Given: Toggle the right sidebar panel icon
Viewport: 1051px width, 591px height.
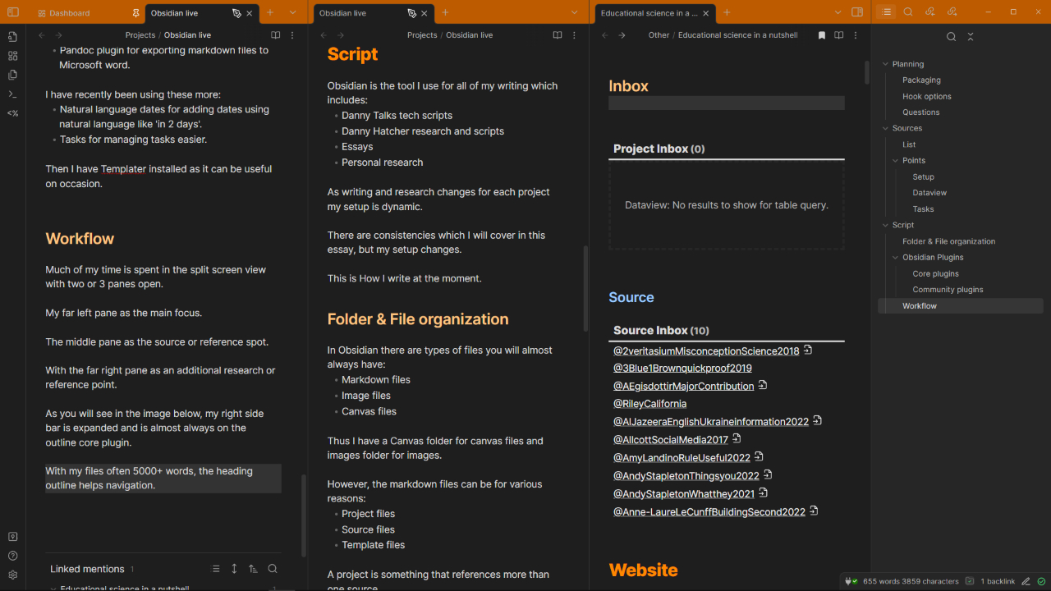Looking at the screenshot, I should (857, 12).
